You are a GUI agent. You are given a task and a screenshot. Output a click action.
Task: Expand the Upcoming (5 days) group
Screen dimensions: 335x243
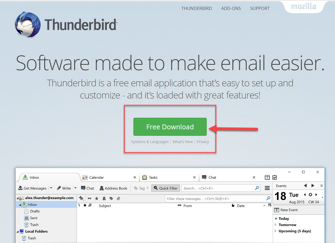[276, 231]
